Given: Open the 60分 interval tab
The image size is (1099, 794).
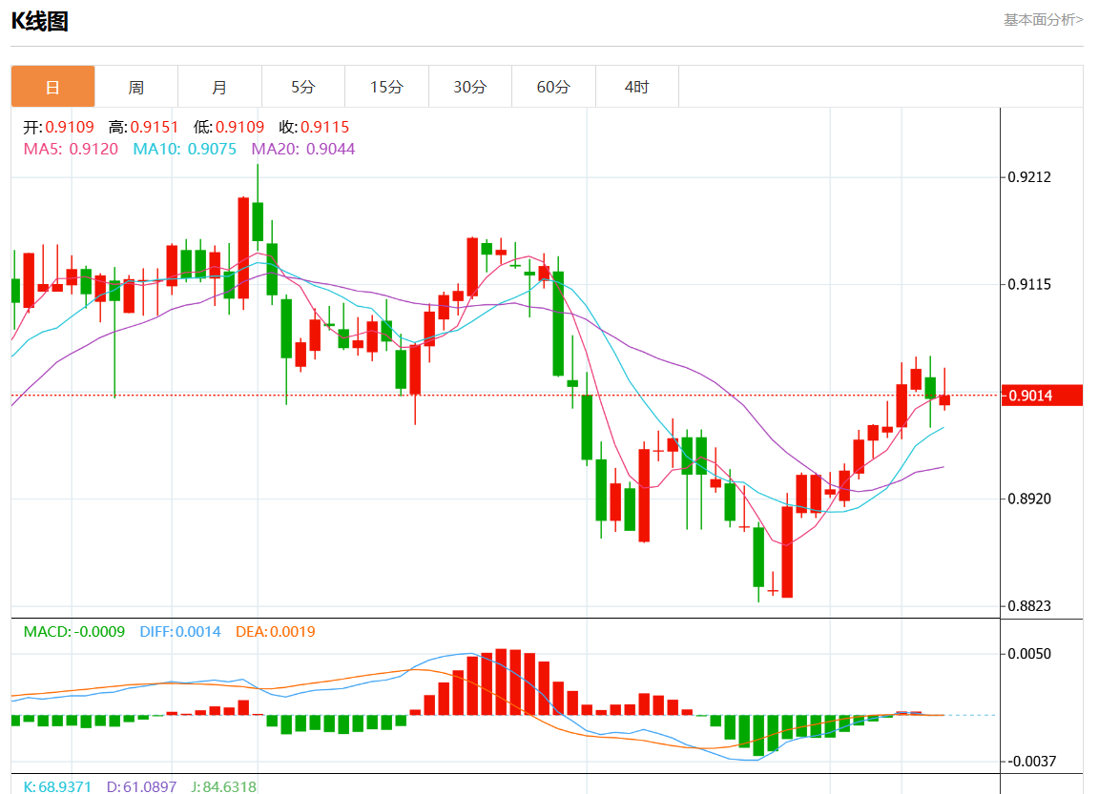Looking at the screenshot, I should (x=553, y=87).
